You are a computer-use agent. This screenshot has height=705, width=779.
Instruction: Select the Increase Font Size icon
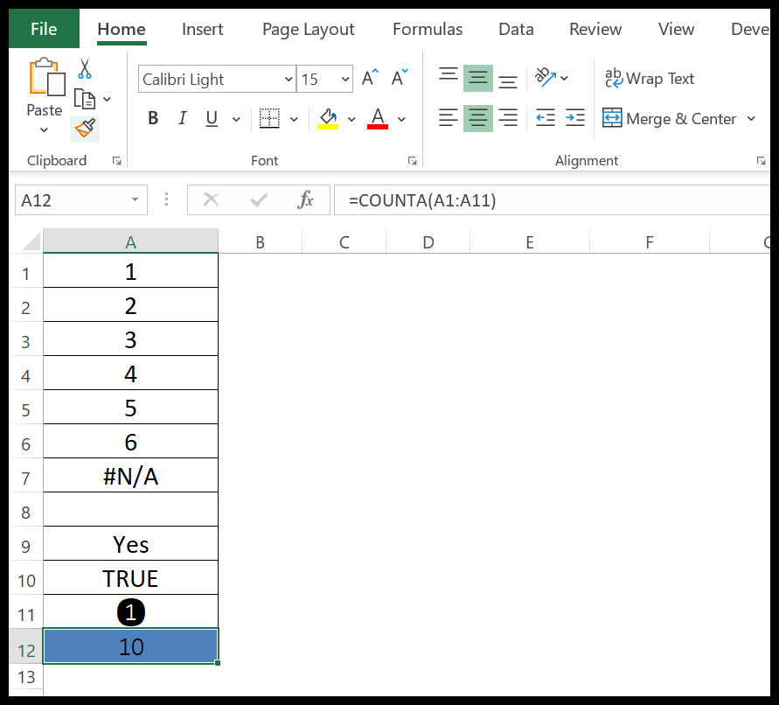(368, 77)
